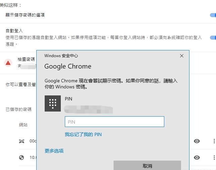Close the Windows 安全中心 dialog
This screenshot has width=216, height=170.
[182, 56]
